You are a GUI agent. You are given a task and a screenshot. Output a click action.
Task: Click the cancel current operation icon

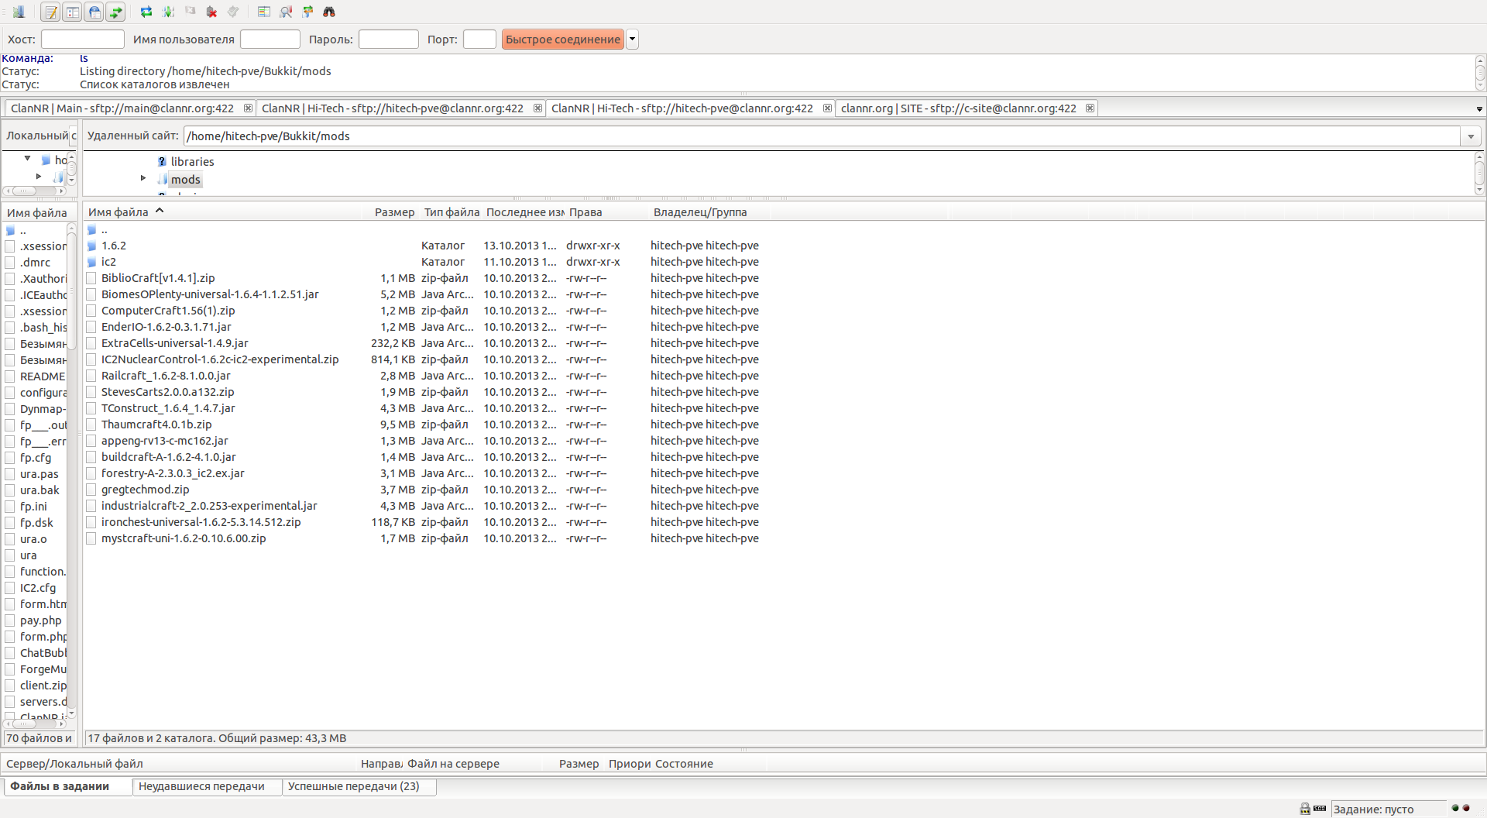click(x=190, y=12)
